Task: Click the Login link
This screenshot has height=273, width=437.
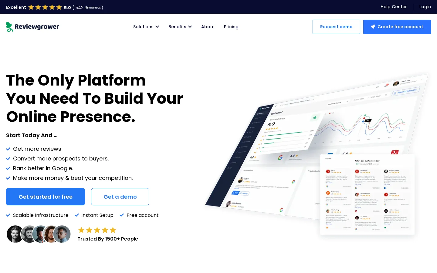Action: point(425,7)
